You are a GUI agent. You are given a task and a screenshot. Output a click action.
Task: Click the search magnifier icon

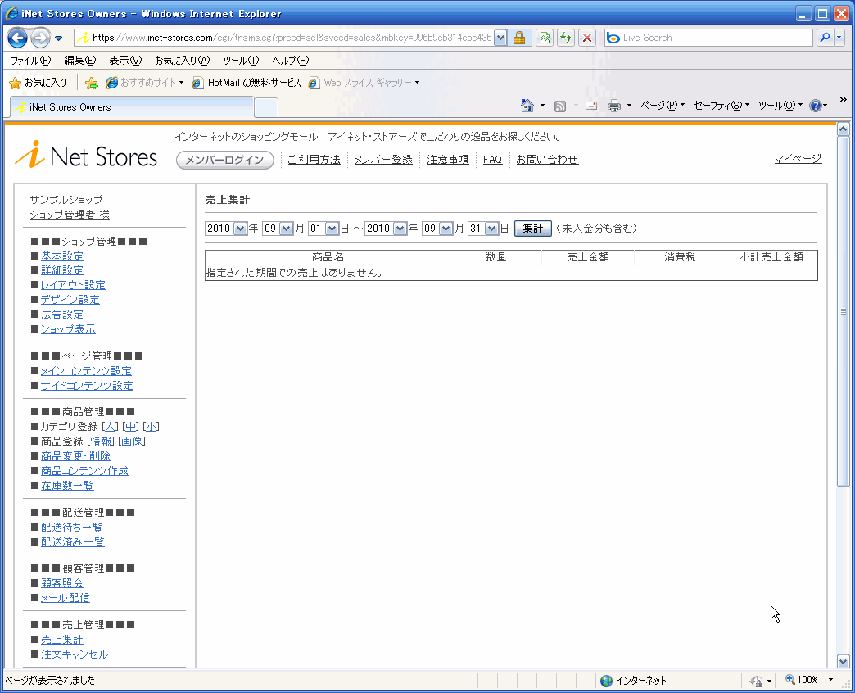[824, 38]
